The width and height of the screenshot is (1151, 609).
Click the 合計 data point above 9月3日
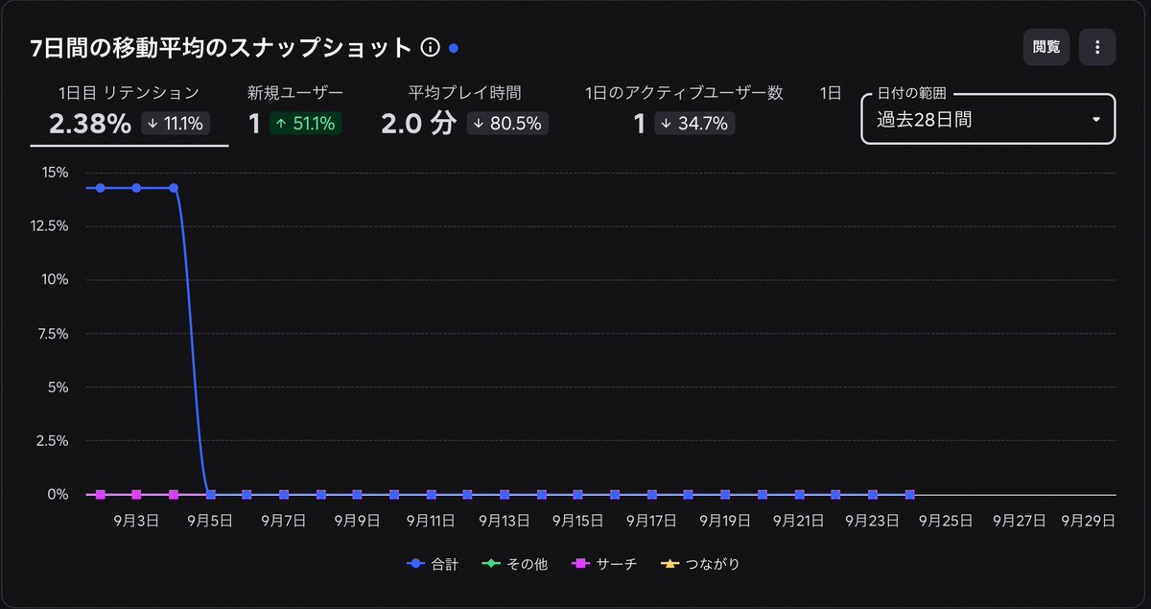[136, 188]
